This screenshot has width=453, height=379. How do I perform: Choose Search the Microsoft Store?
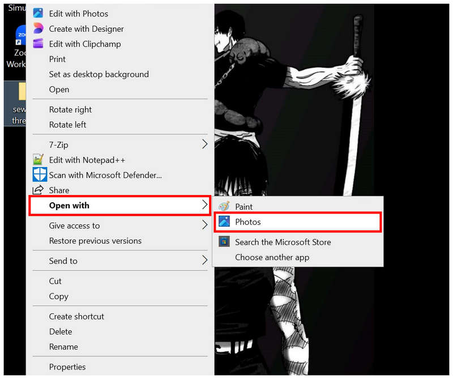(298, 242)
